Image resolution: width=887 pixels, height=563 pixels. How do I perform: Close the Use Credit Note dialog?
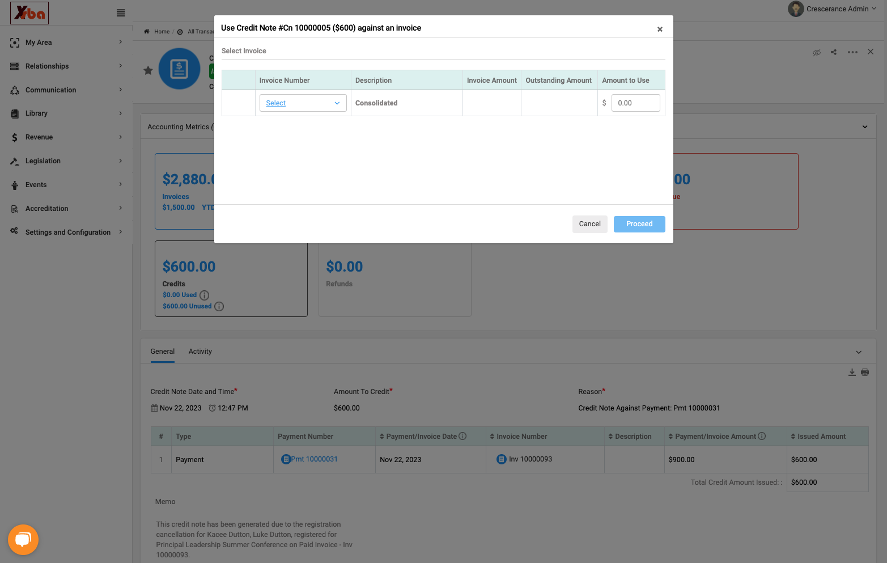coord(660,29)
